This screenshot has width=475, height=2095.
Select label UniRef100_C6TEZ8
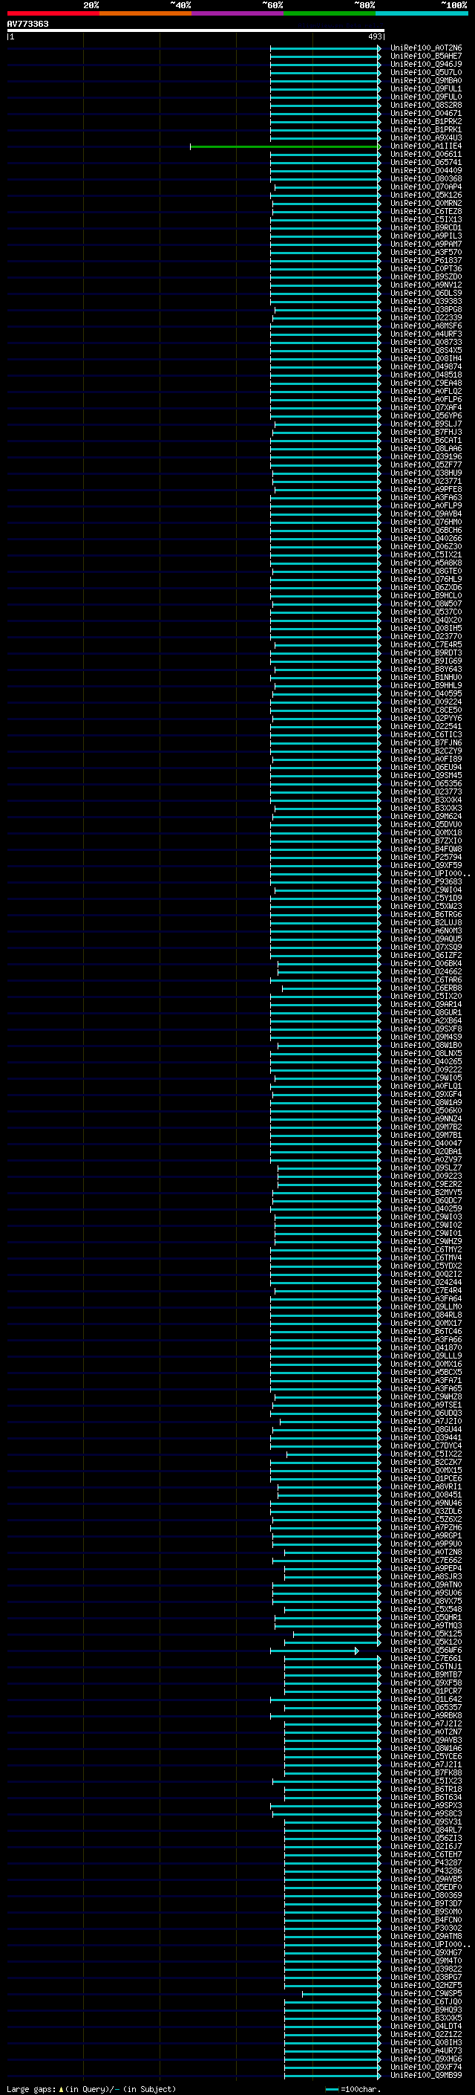[x=425, y=212]
